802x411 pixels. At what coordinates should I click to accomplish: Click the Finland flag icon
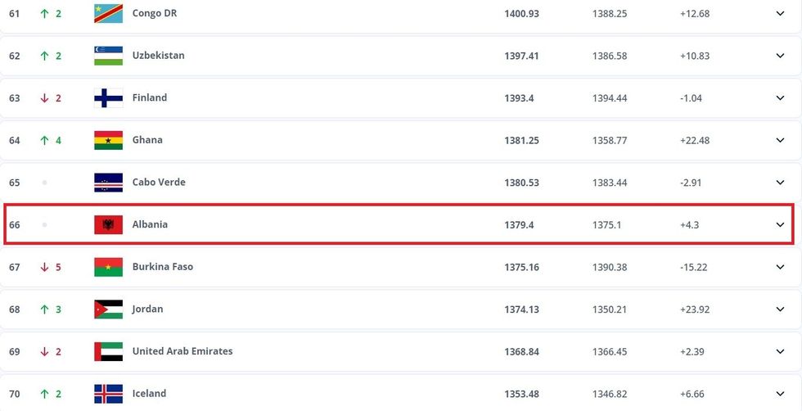(x=108, y=98)
